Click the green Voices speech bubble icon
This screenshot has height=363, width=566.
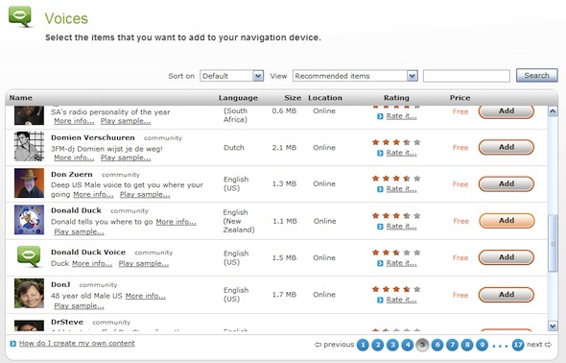coord(20,16)
